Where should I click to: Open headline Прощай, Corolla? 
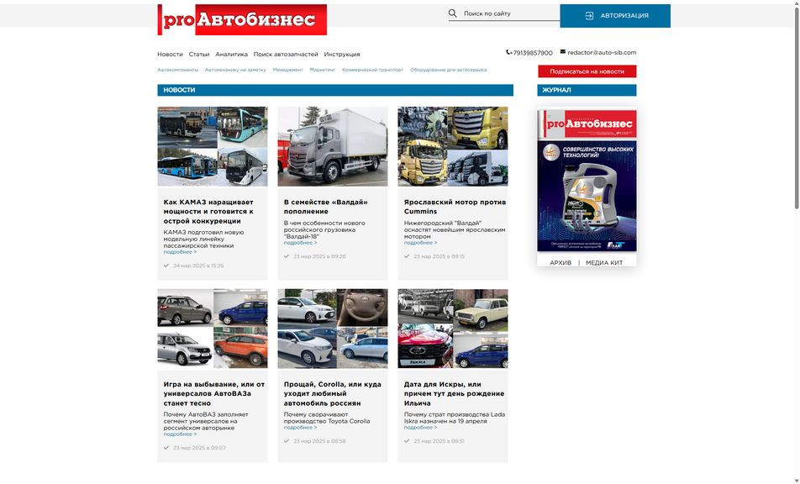(332, 393)
